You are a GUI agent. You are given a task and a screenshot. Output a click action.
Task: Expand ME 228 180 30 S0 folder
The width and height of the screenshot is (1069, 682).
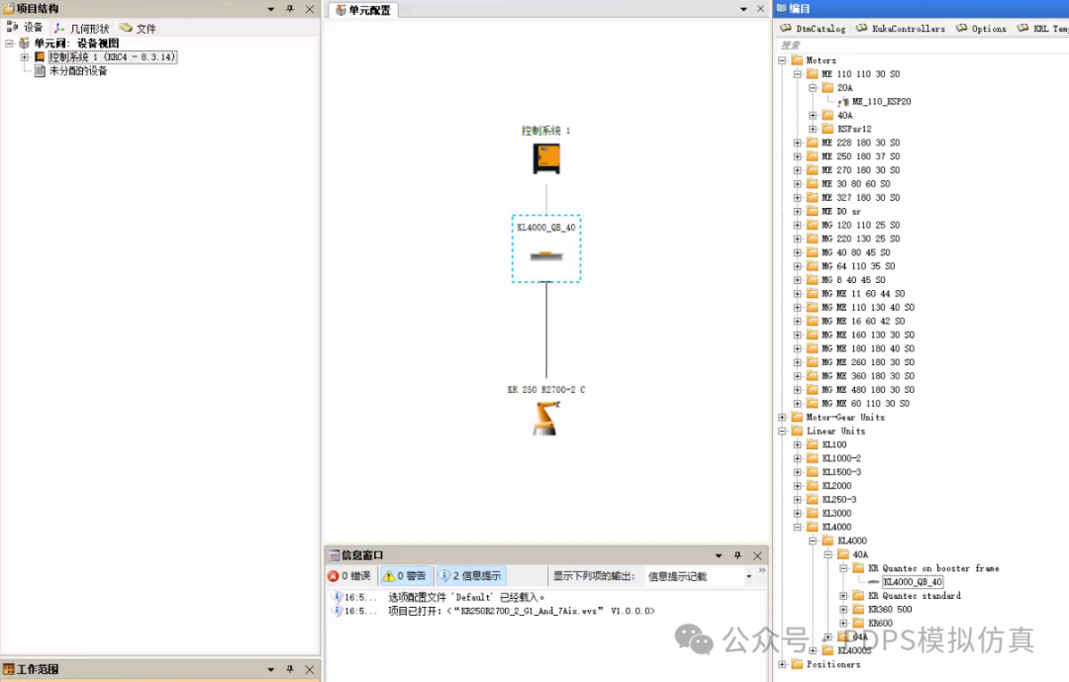[x=798, y=143]
